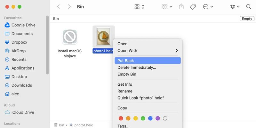256x128 pixels.
Task: Expand the Open With submenu
Action: coord(148,51)
